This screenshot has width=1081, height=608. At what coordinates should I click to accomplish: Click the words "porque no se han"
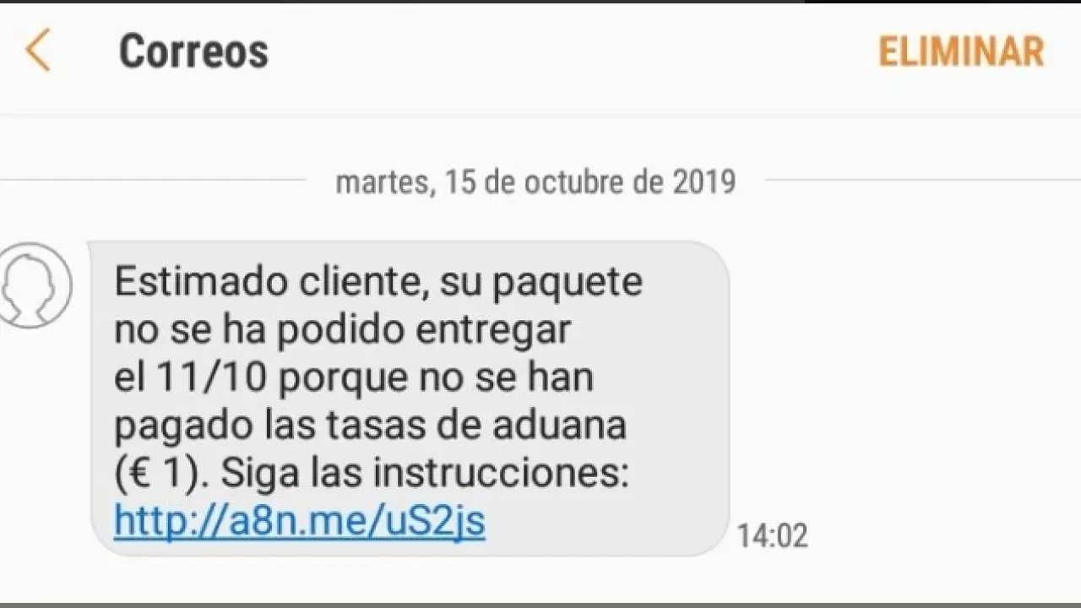pyautogui.click(x=437, y=380)
